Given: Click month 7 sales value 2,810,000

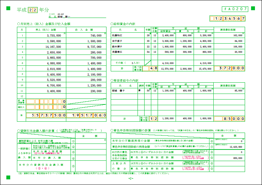Looking at the screenshot, I should [54, 69].
